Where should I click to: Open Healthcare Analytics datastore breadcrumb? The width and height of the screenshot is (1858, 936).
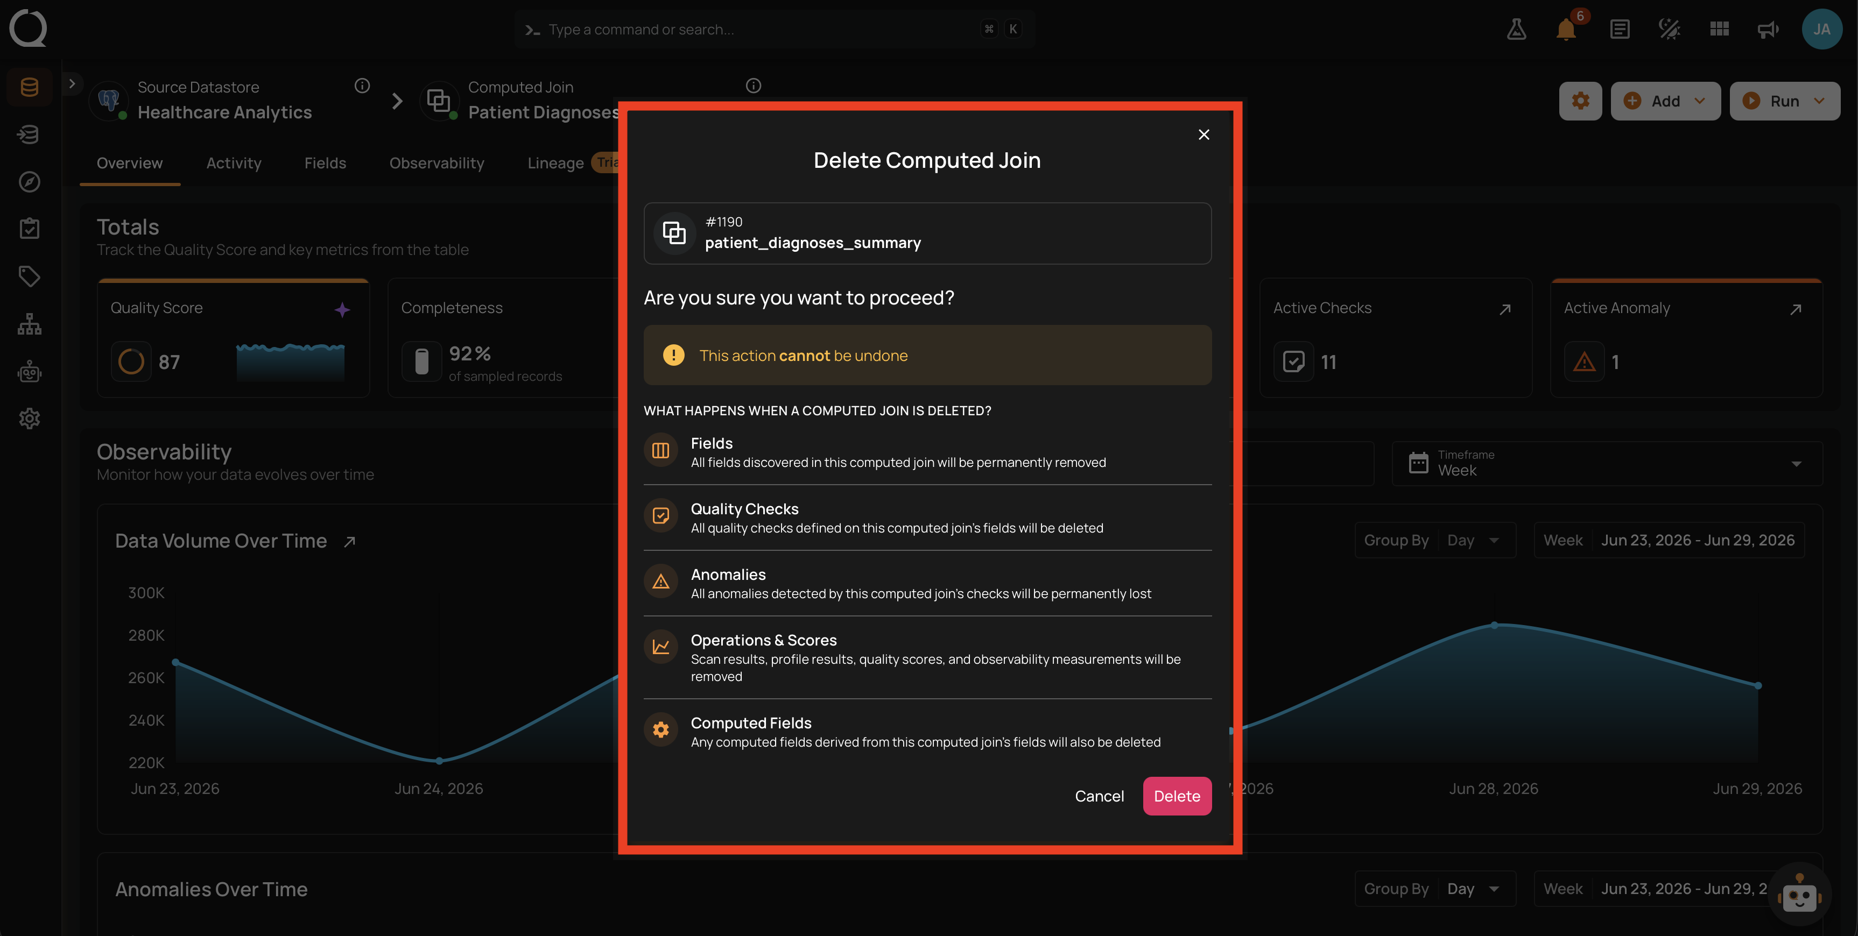click(224, 112)
